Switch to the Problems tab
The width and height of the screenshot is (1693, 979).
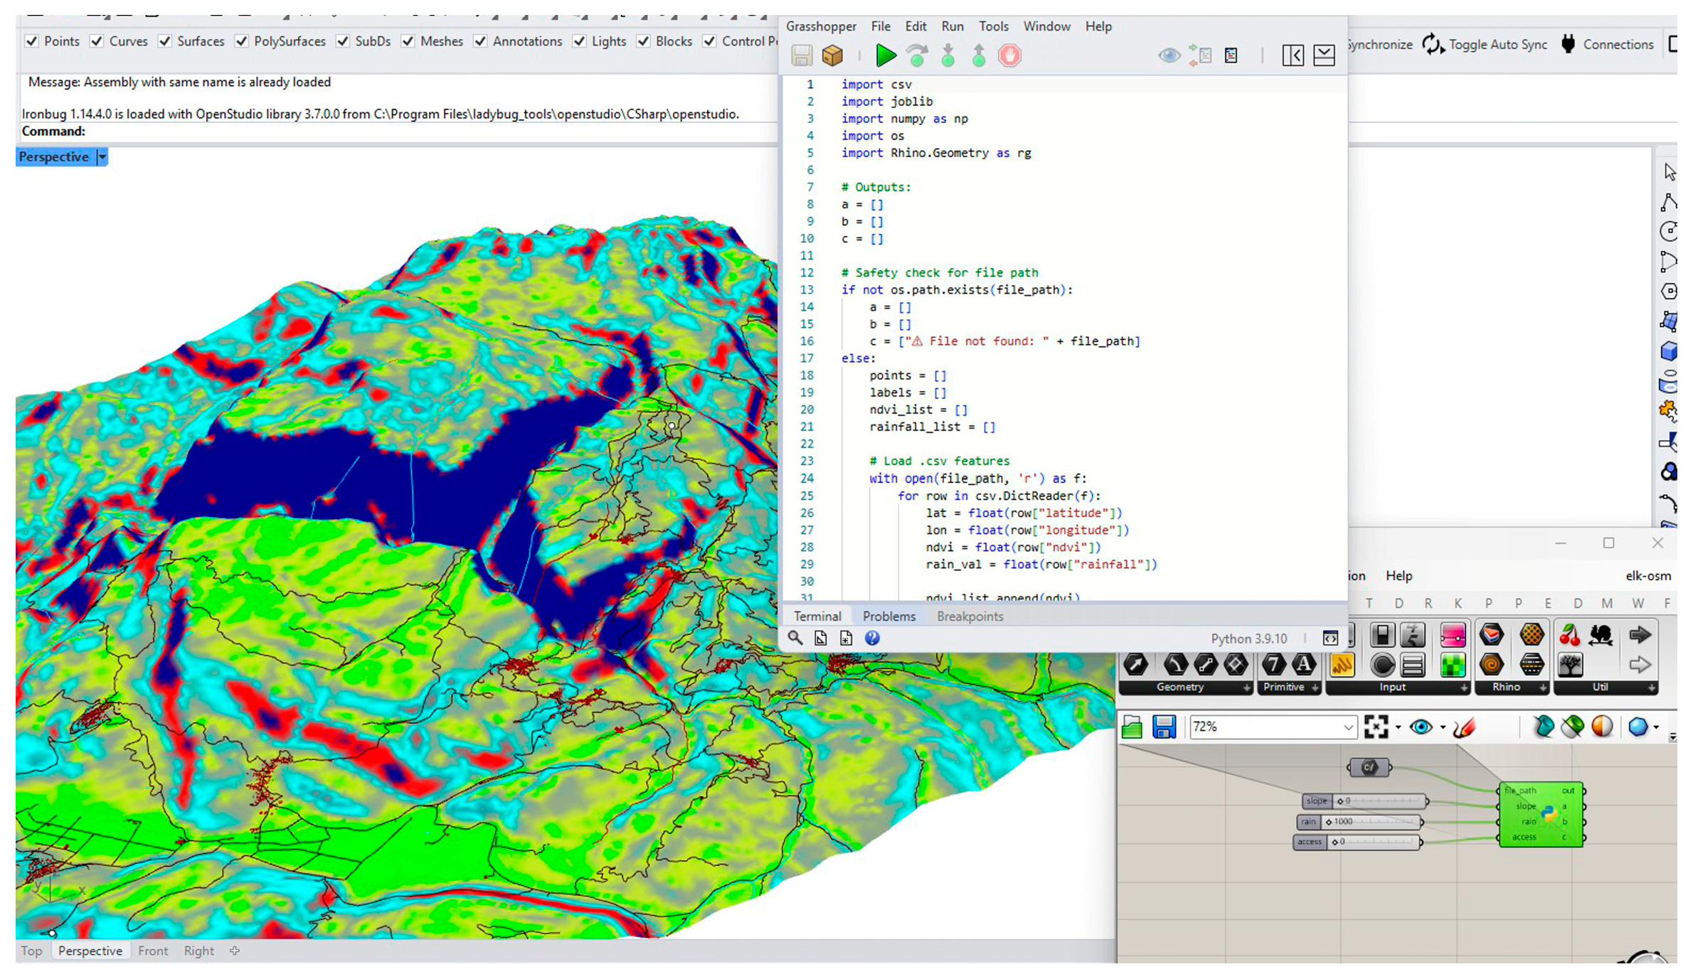(x=888, y=616)
